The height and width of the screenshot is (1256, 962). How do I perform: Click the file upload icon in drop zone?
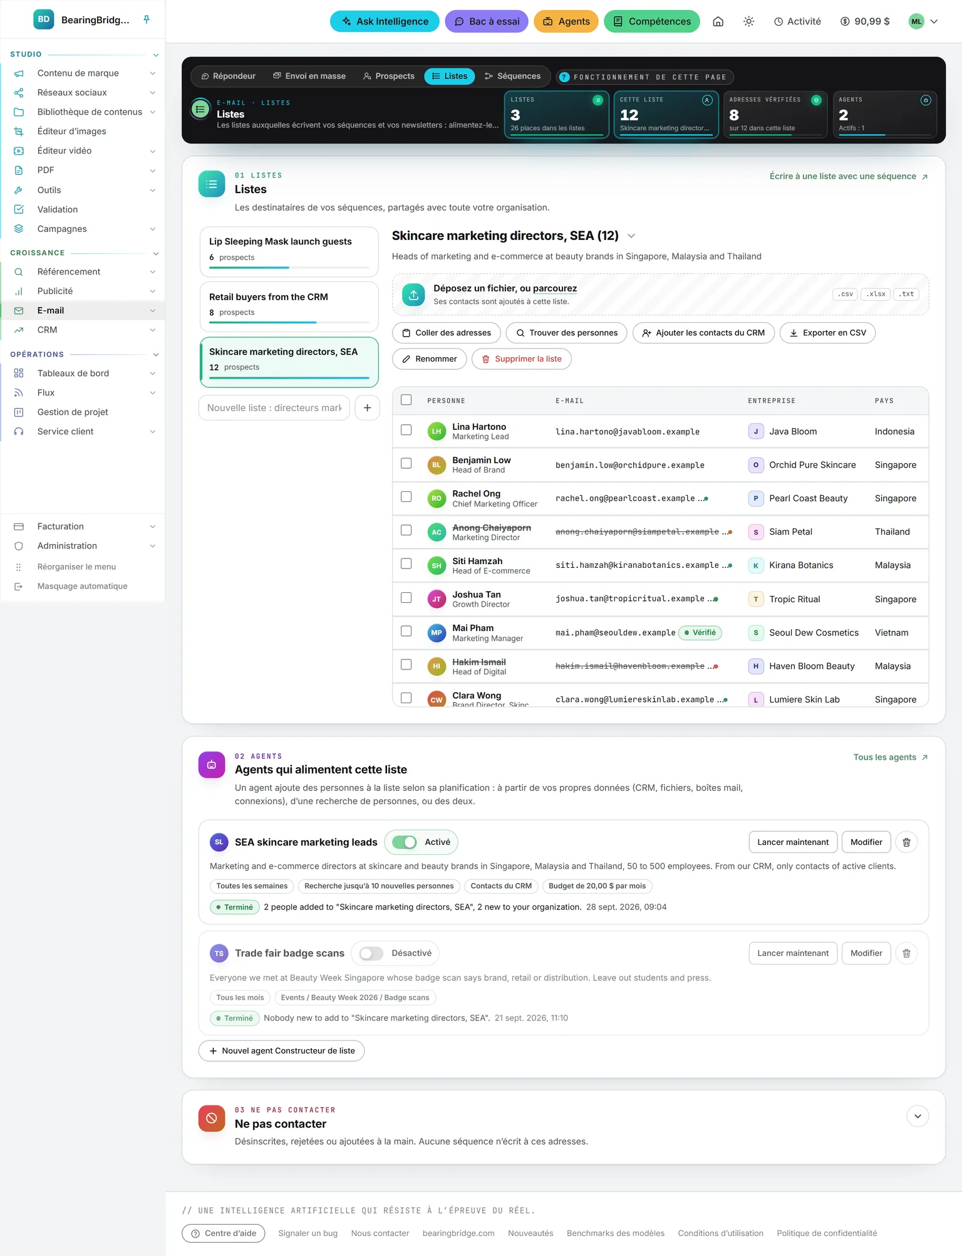point(413,294)
